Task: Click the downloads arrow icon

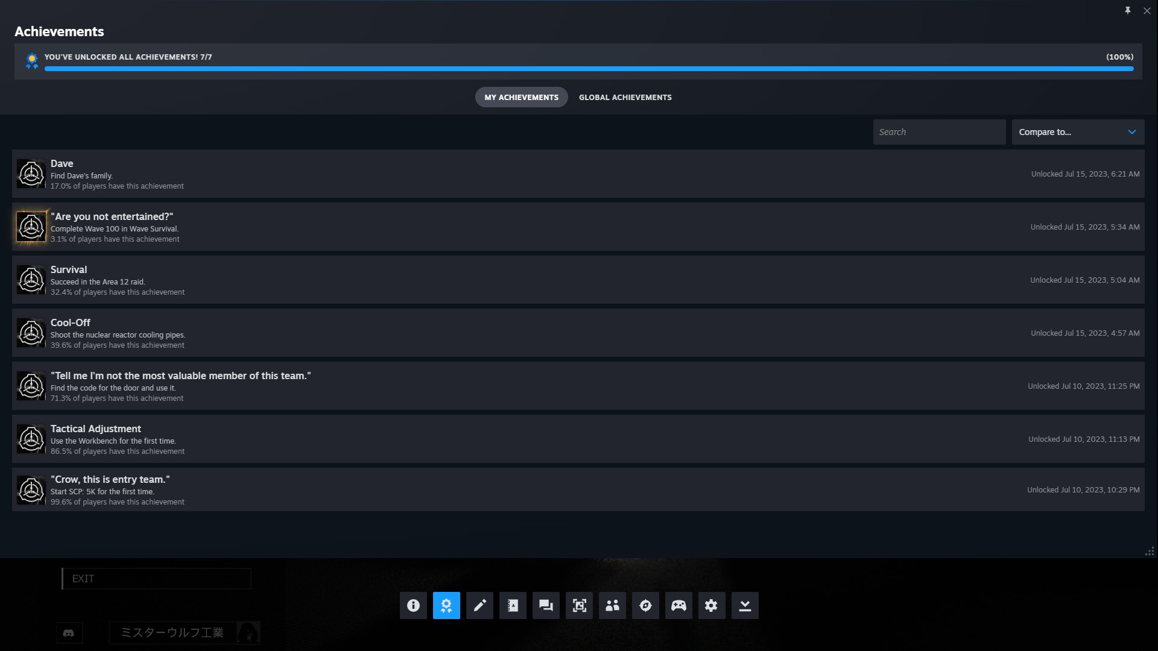Action: click(745, 605)
